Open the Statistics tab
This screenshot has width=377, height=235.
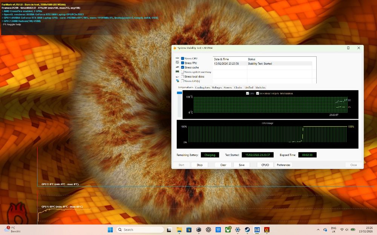tap(260, 88)
